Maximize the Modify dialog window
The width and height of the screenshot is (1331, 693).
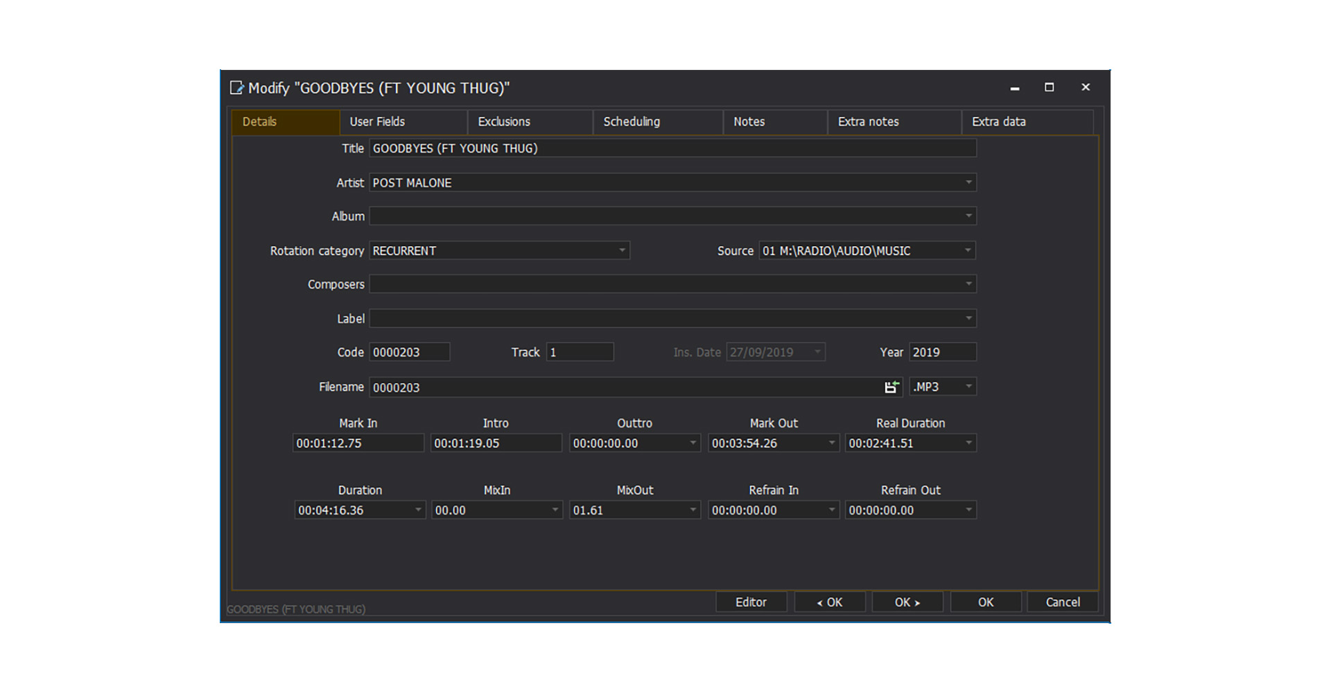[1049, 87]
